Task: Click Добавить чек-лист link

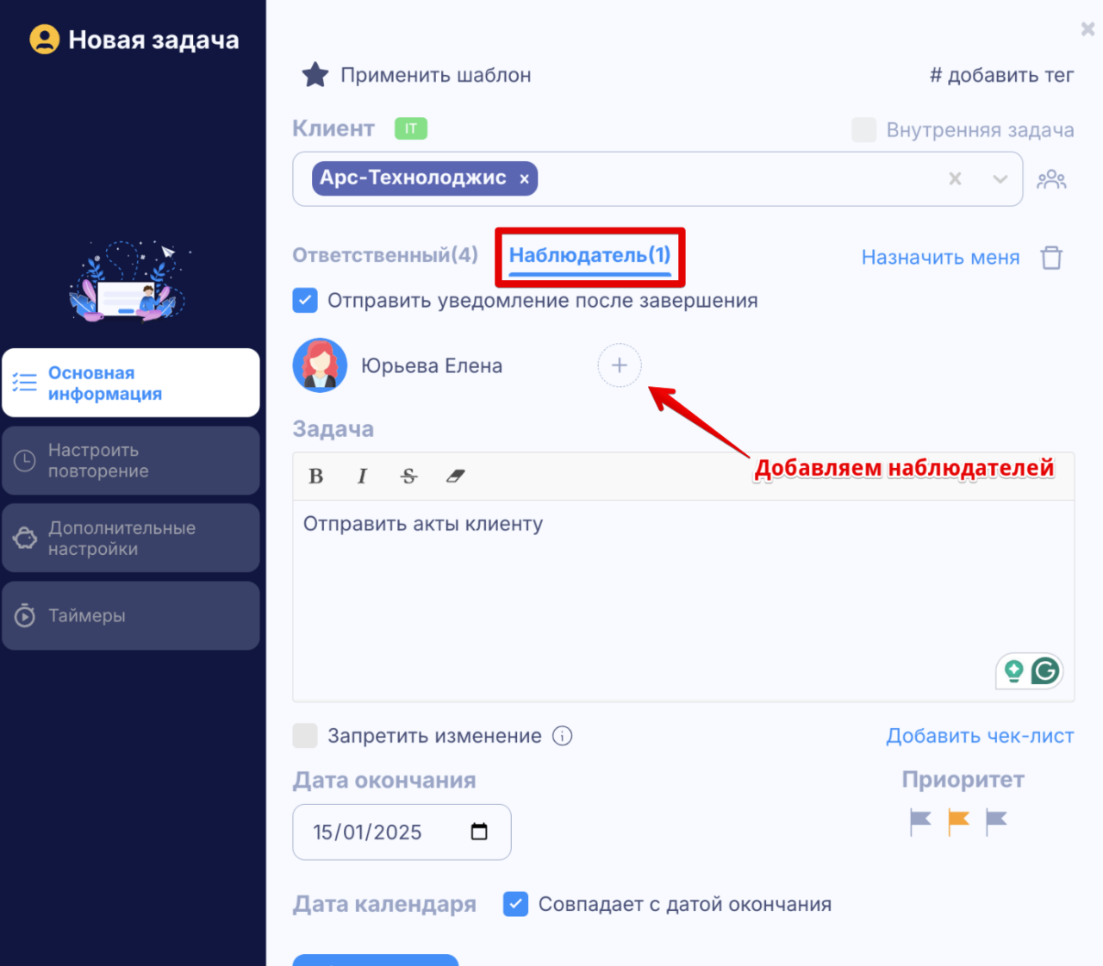Action: pyautogui.click(x=980, y=736)
